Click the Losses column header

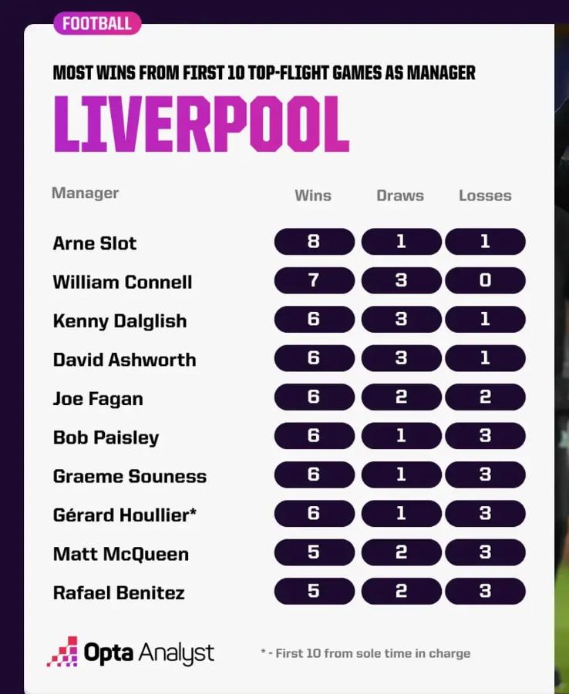pyautogui.click(x=485, y=196)
